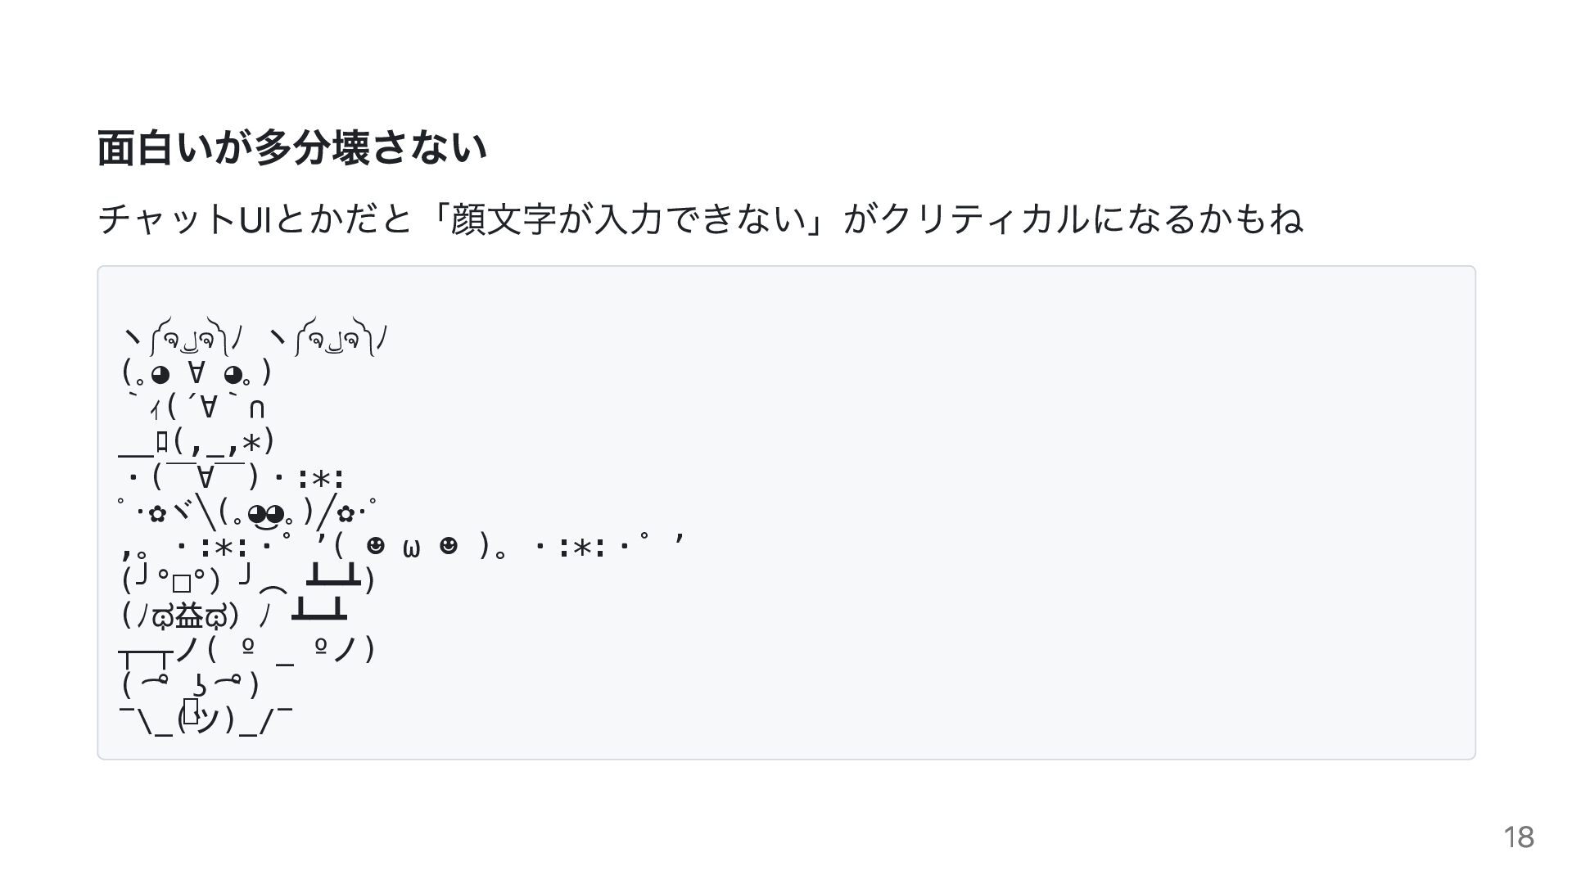Viewport: 1572px width, 884px height.
Task: Click the flipped table ┻━┻ on row eight
Action: pyautogui.click(x=333, y=577)
